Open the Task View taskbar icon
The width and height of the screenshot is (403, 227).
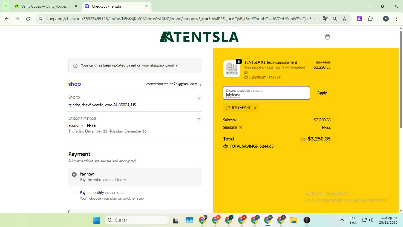[x=176, y=220]
